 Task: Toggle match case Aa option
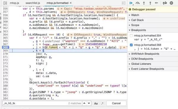[96, 103]
